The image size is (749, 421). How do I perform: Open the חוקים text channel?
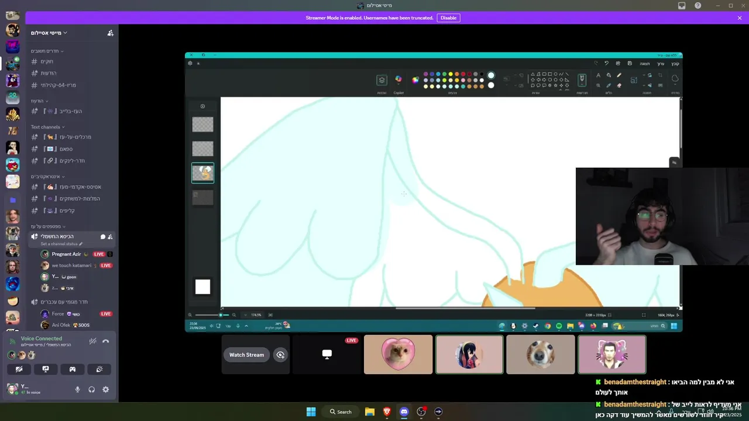pos(72,61)
